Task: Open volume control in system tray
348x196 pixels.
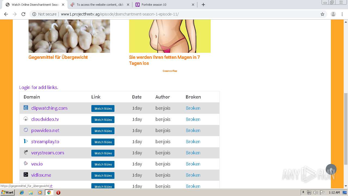Action: click(x=315, y=192)
